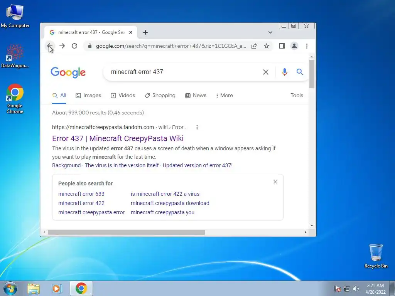The height and width of the screenshot is (296, 395).
Task: Search for minecraft creepypasta download
Action: coord(170,203)
